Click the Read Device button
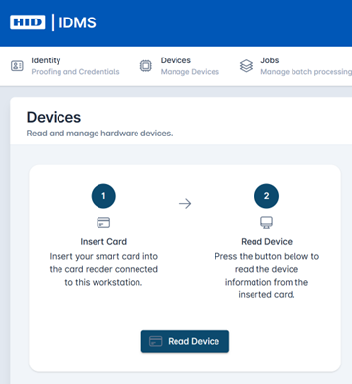 [x=185, y=341]
